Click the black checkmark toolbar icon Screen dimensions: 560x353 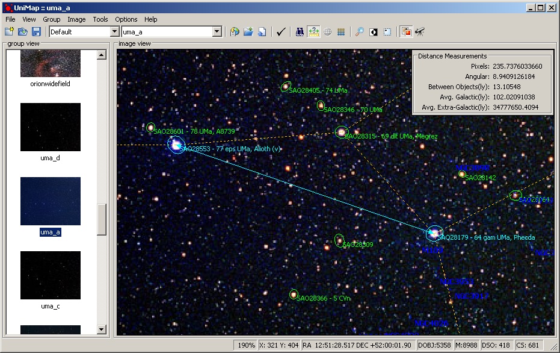point(281,32)
